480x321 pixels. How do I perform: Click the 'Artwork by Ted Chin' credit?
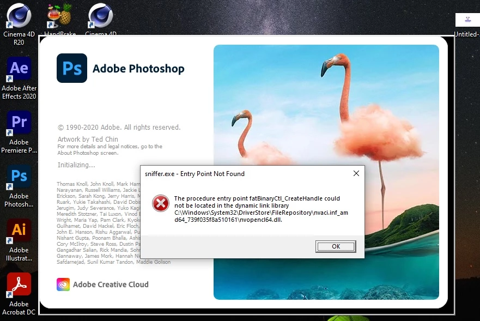pos(88,139)
